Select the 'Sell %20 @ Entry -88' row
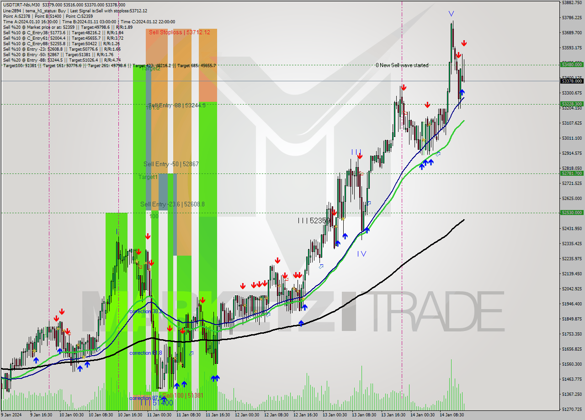 (62, 60)
